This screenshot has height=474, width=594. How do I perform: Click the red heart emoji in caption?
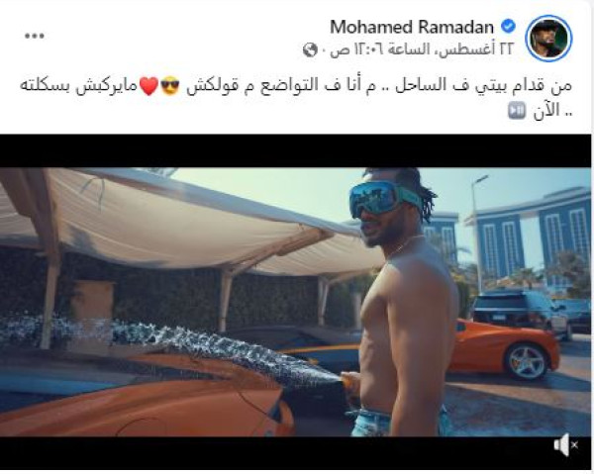coord(149,86)
